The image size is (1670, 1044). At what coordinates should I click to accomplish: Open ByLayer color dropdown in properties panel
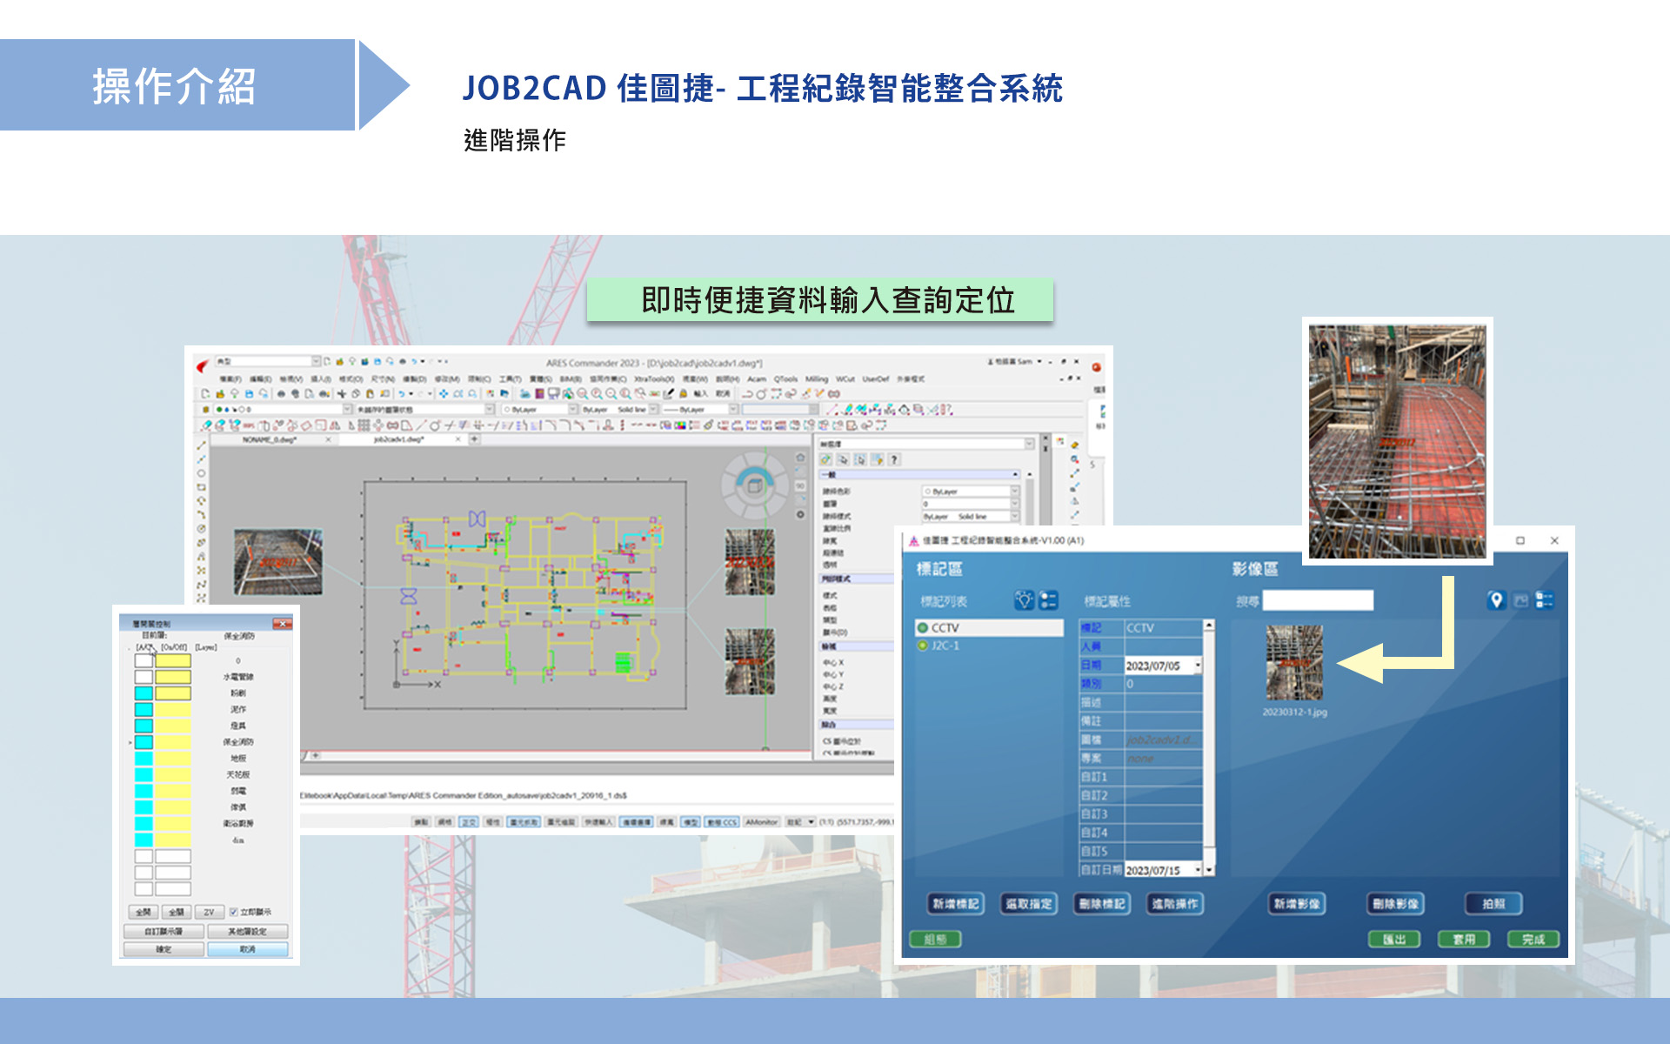coord(1014,492)
